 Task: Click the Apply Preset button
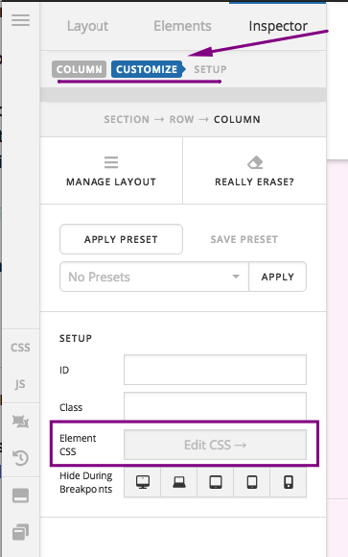pyautogui.click(x=121, y=239)
